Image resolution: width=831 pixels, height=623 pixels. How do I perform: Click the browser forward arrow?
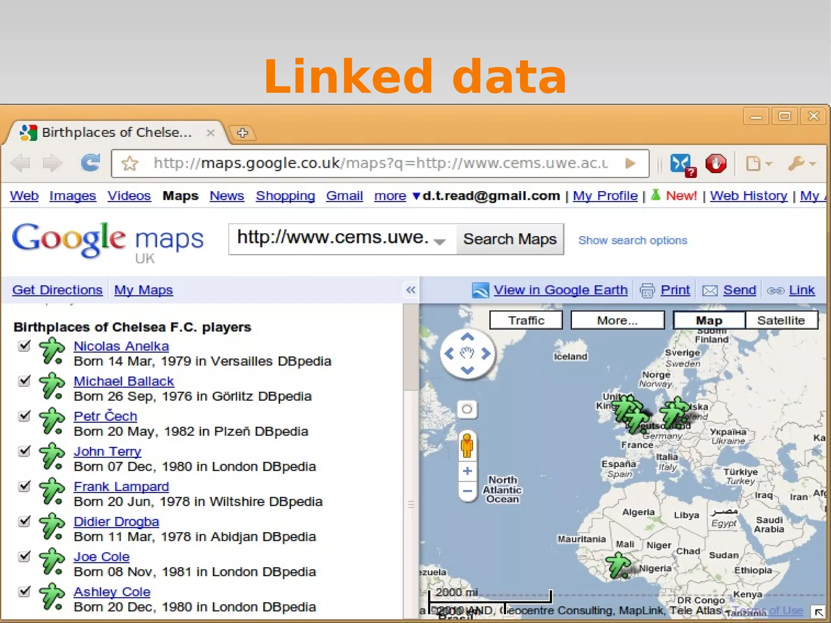pyautogui.click(x=53, y=163)
